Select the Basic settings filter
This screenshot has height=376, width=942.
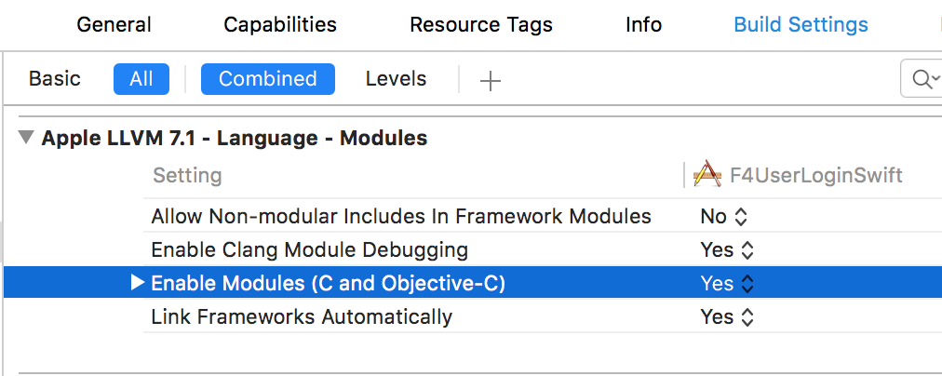(55, 79)
